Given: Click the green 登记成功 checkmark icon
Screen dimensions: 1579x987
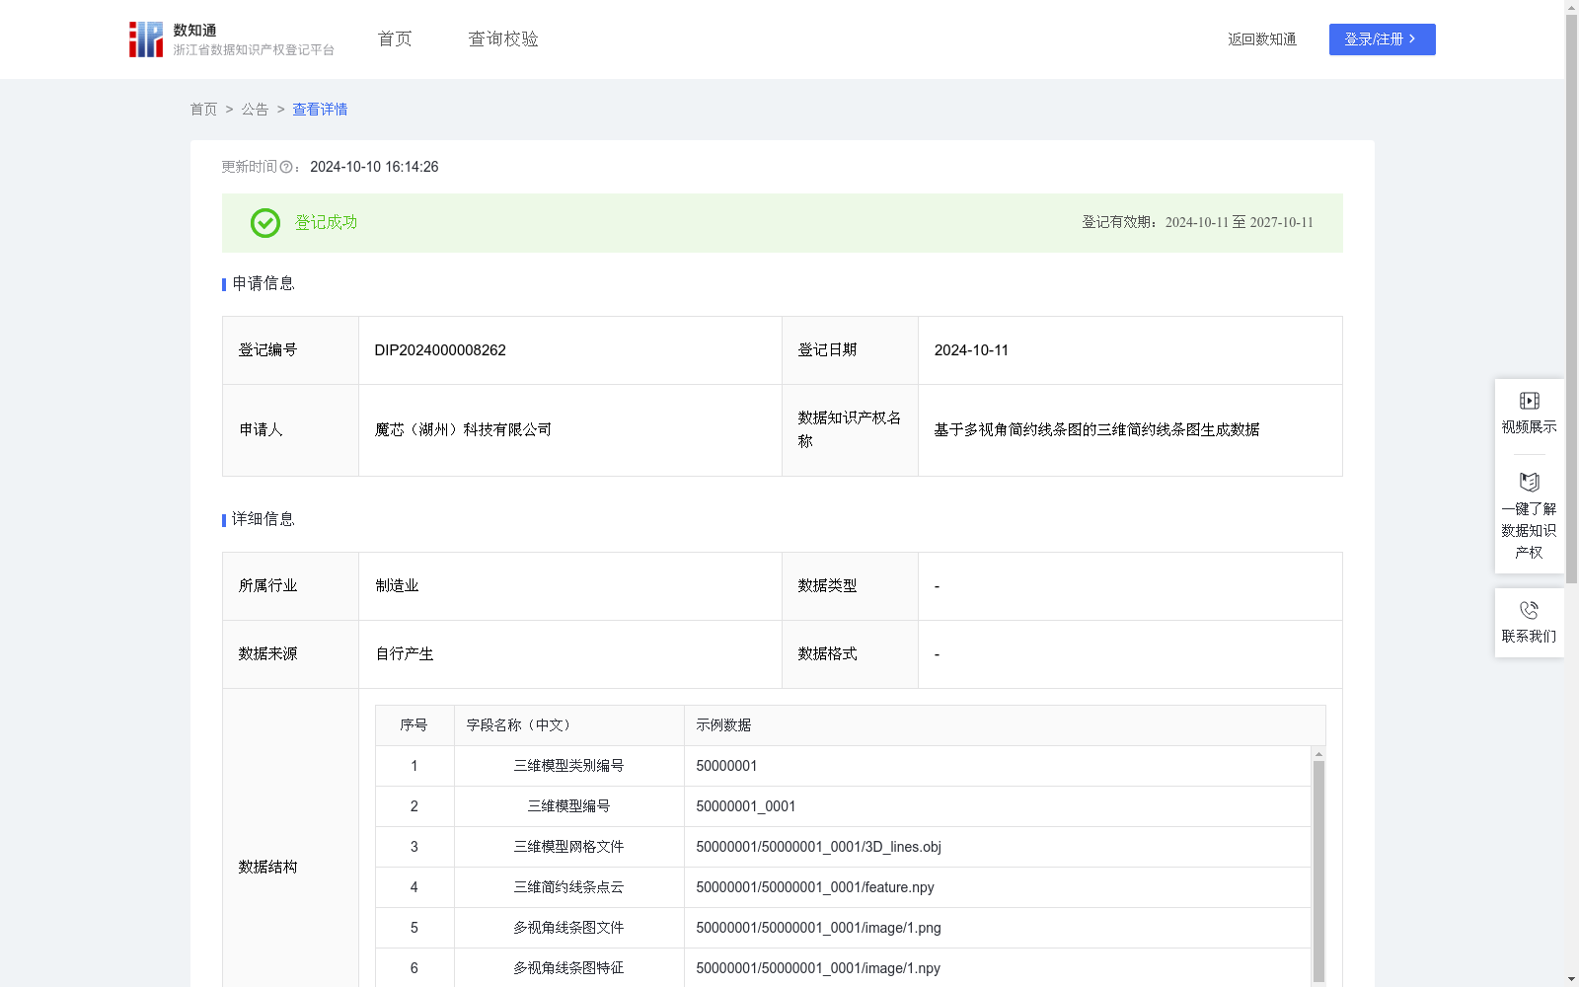Looking at the screenshot, I should tap(265, 223).
